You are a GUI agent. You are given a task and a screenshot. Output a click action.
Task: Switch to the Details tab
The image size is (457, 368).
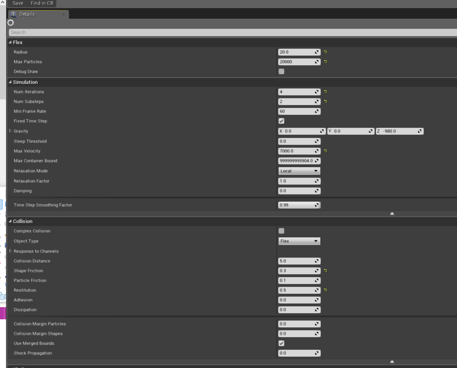tap(38, 14)
